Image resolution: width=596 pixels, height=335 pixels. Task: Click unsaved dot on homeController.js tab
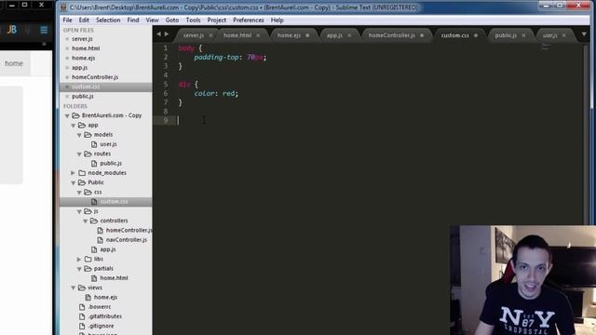422,35
